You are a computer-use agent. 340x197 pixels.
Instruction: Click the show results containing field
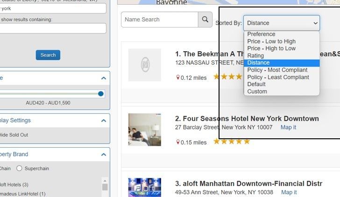tap(53, 28)
